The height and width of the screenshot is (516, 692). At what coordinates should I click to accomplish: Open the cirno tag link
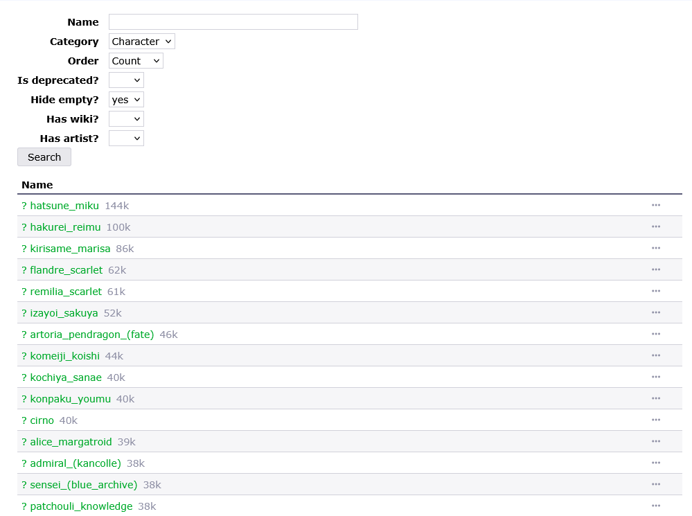[x=42, y=420]
